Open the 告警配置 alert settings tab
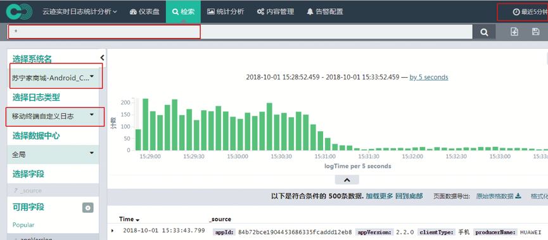Screen dimensions: 548x240 [324, 11]
